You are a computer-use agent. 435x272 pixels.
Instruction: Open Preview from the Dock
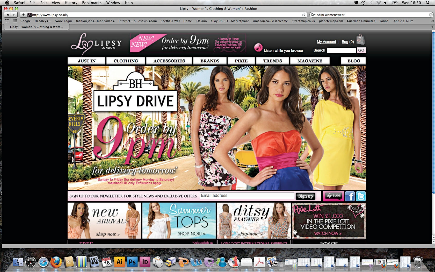[272, 262]
